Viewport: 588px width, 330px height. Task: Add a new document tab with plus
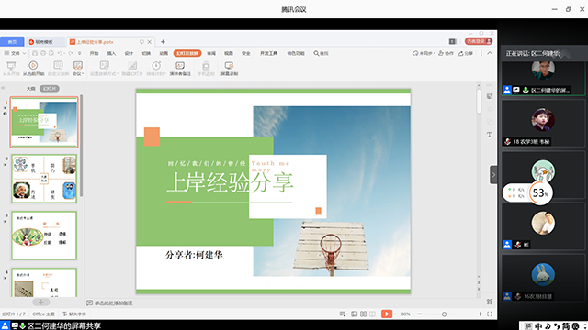click(x=163, y=42)
